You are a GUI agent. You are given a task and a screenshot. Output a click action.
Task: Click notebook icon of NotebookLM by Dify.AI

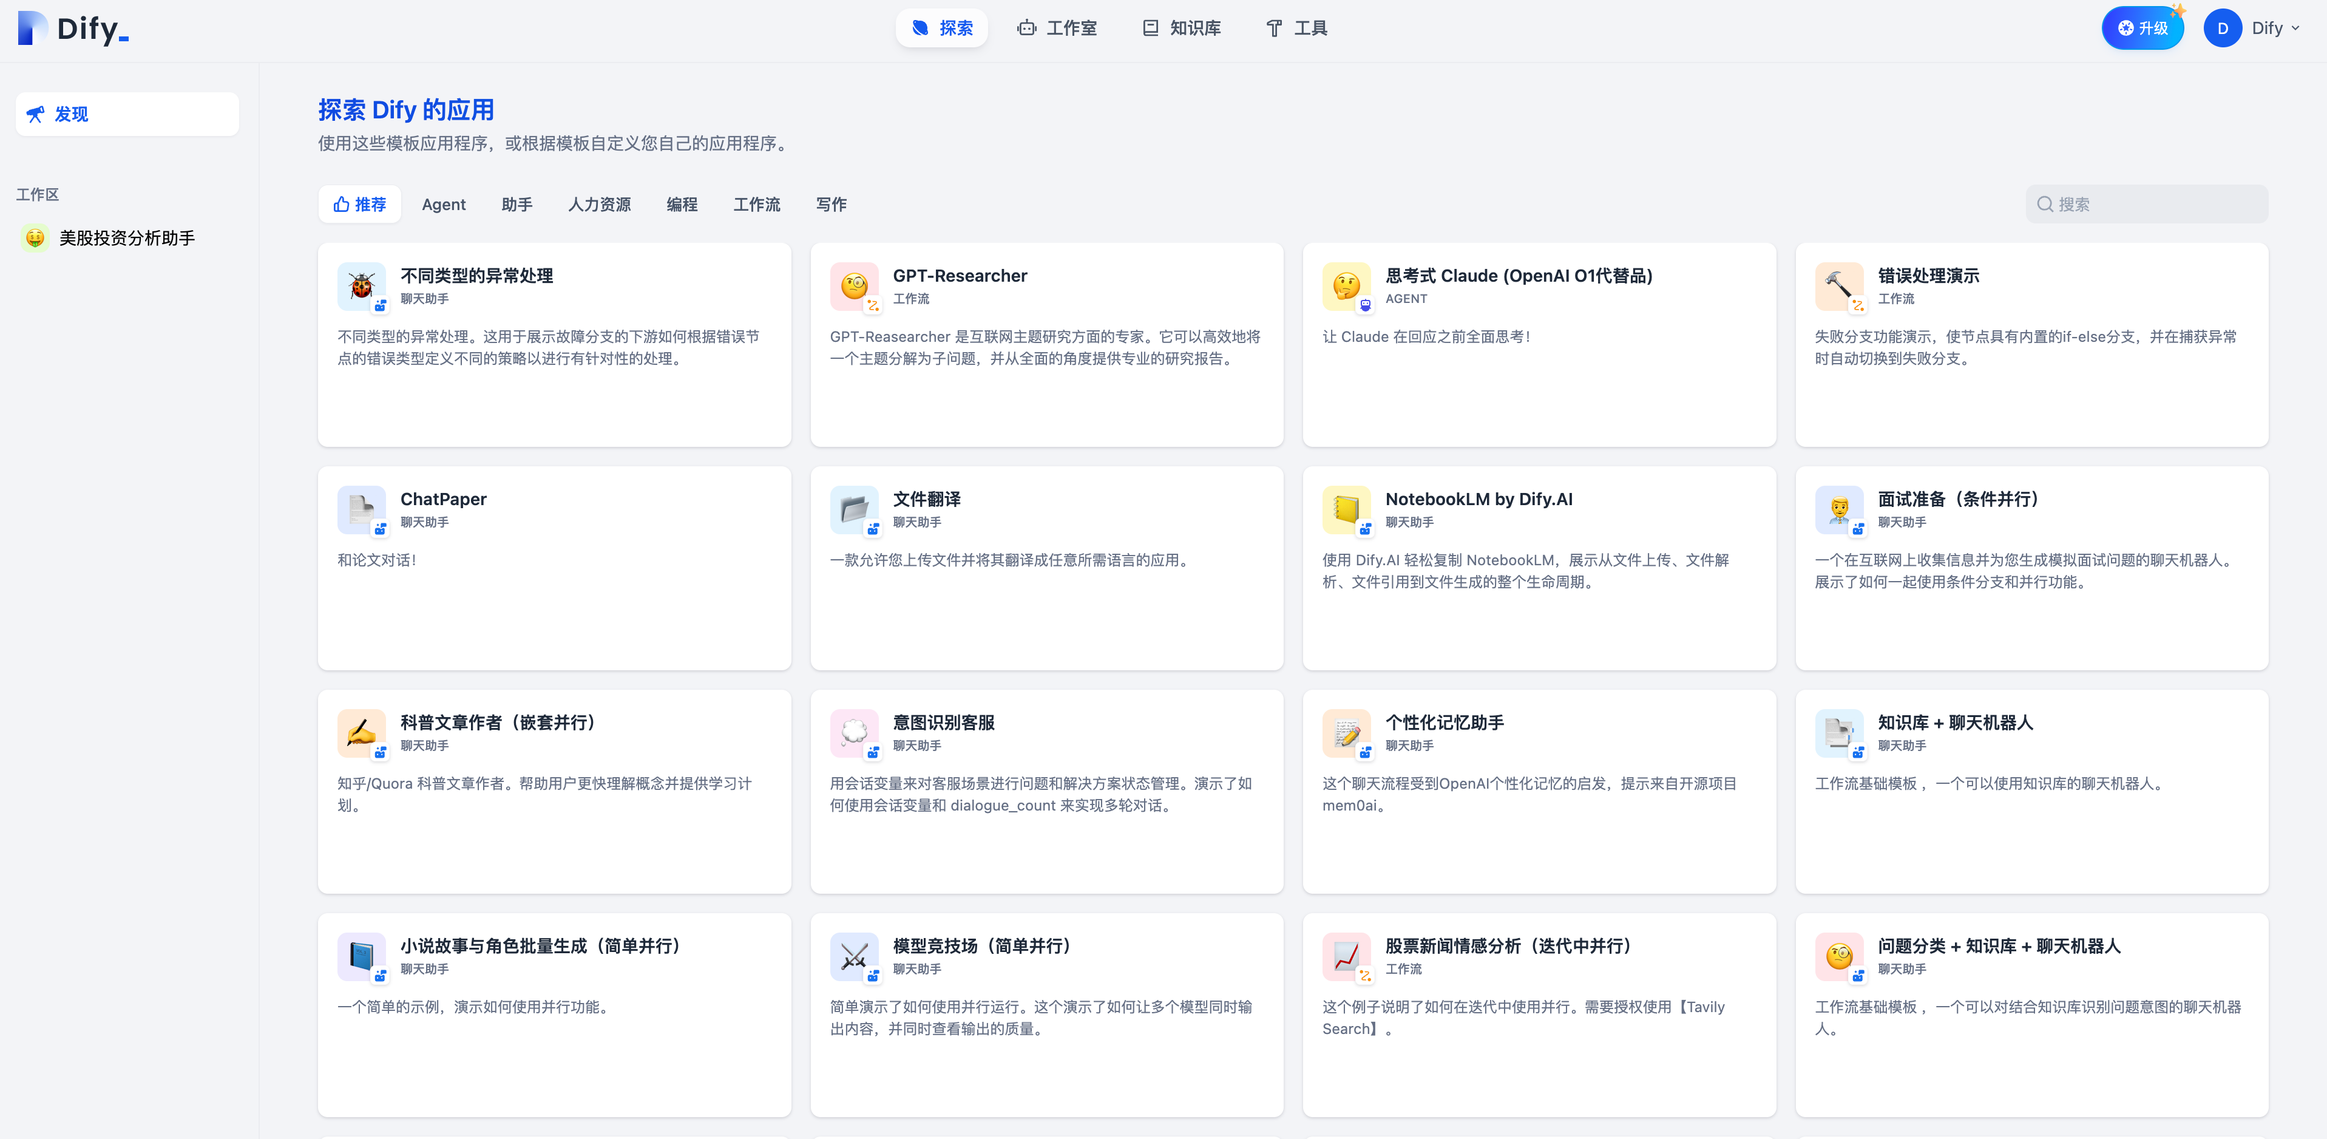[x=1346, y=510]
